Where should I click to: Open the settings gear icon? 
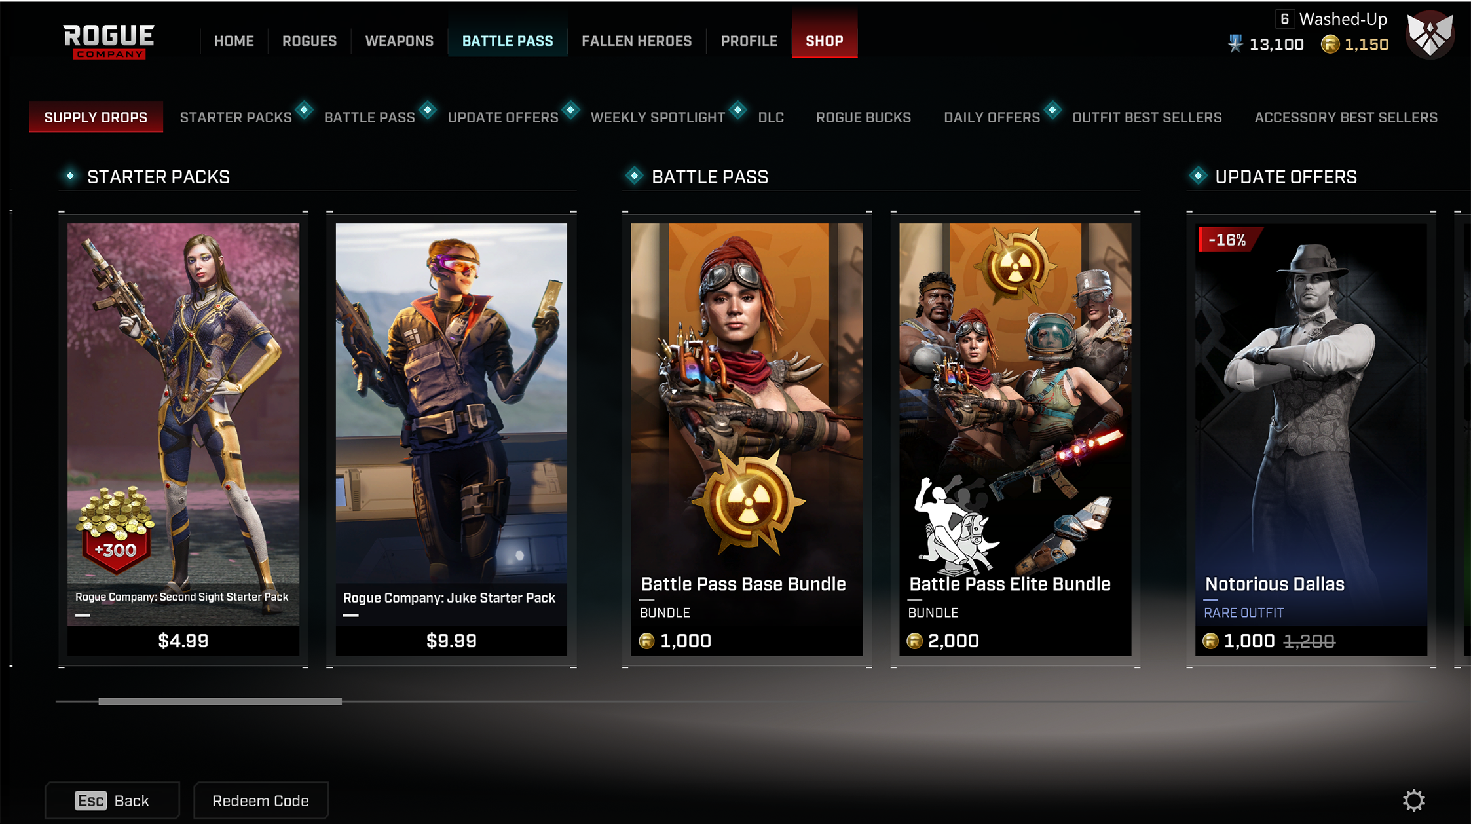pyautogui.click(x=1413, y=800)
